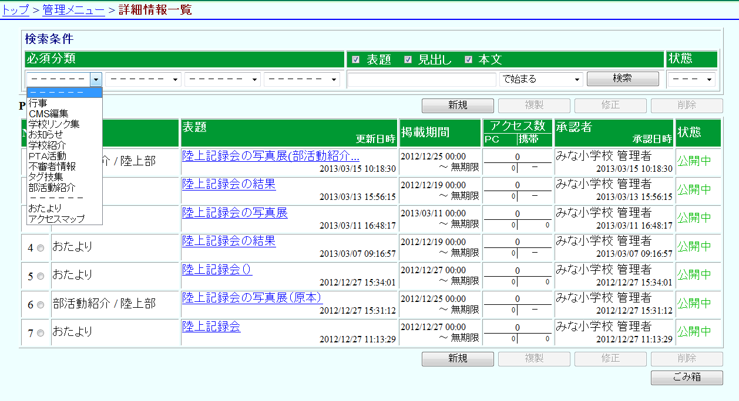Choose 行事 from the dropdown list
739x401 pixels.
pyautogui.click(x=65, y=103)
